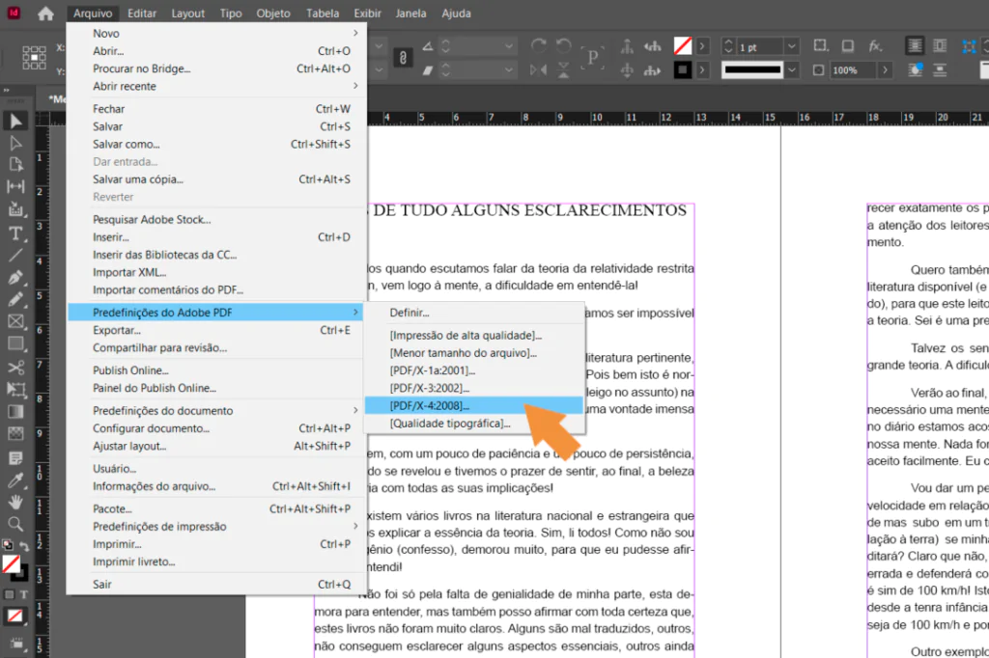Select the Gap tool
The width and height of the screenshot is (989, 658).
15,186
